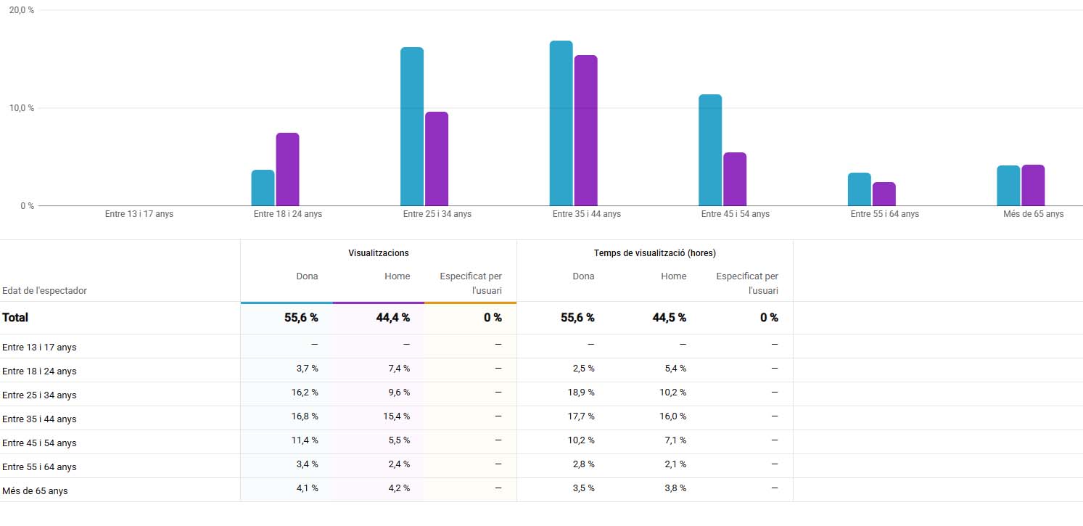Click the 18,9 % watch time cell

(x=580, y=393)
